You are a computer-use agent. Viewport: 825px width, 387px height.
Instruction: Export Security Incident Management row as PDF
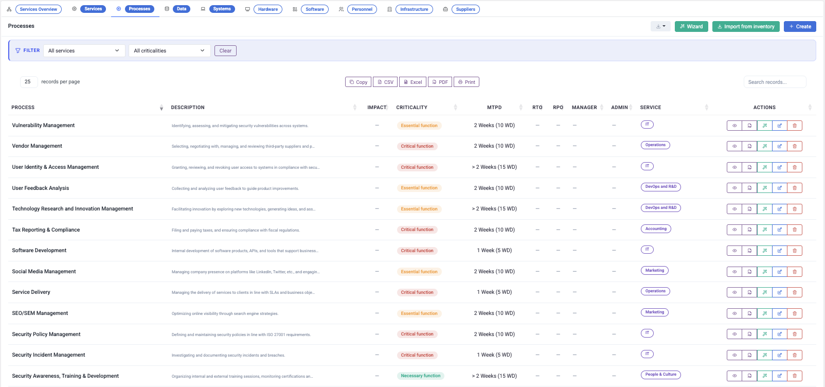(749, 355)
